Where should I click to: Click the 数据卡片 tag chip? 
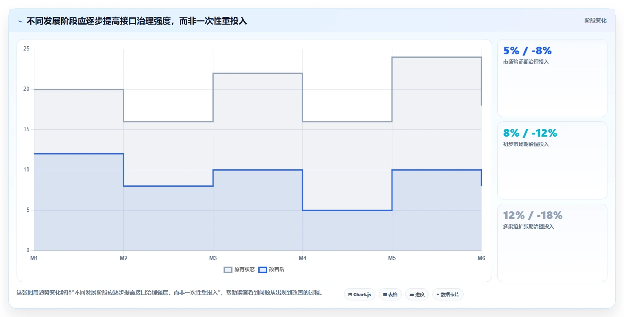click(x=448, y=295)
